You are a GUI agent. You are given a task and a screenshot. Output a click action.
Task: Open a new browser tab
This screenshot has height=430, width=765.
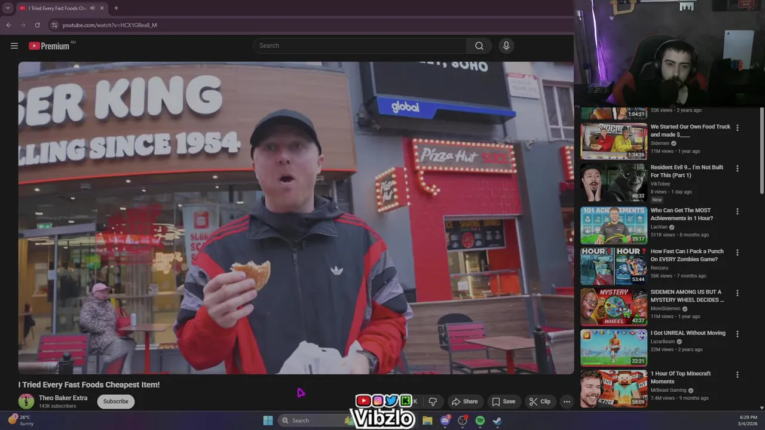pyautogui.click(x=116, y=8)
